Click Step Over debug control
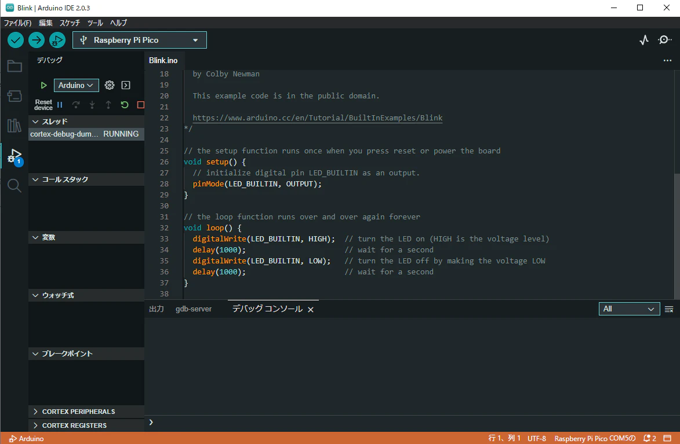The width and height of the screenshot is (680, 444). [76, 105]
